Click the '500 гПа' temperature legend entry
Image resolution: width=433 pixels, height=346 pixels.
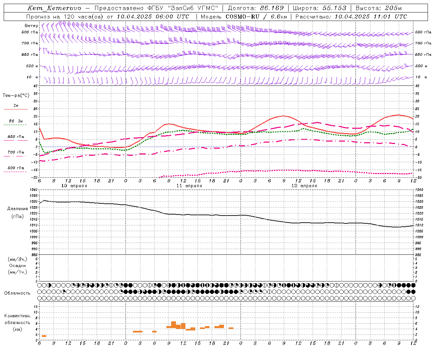tap(16, 168)
